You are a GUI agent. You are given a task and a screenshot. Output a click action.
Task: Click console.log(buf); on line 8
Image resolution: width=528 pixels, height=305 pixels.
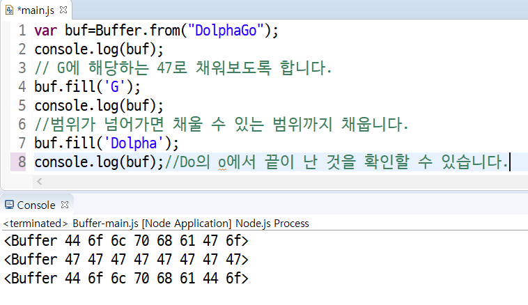[x=99, y=162]
